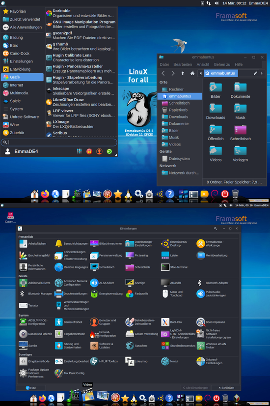
Task: Open Xfce-Terminal settings
Action: pyautogui.click(x=174, y=267)
